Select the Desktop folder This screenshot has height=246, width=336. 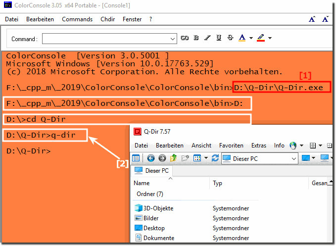(154, 228)
